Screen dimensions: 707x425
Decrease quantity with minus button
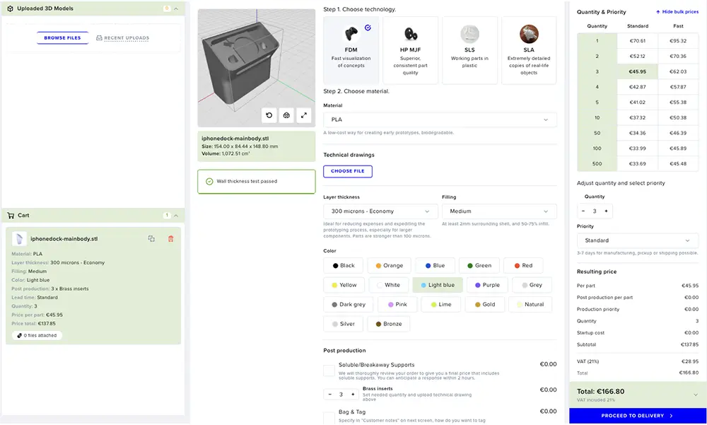pos(583,211)
